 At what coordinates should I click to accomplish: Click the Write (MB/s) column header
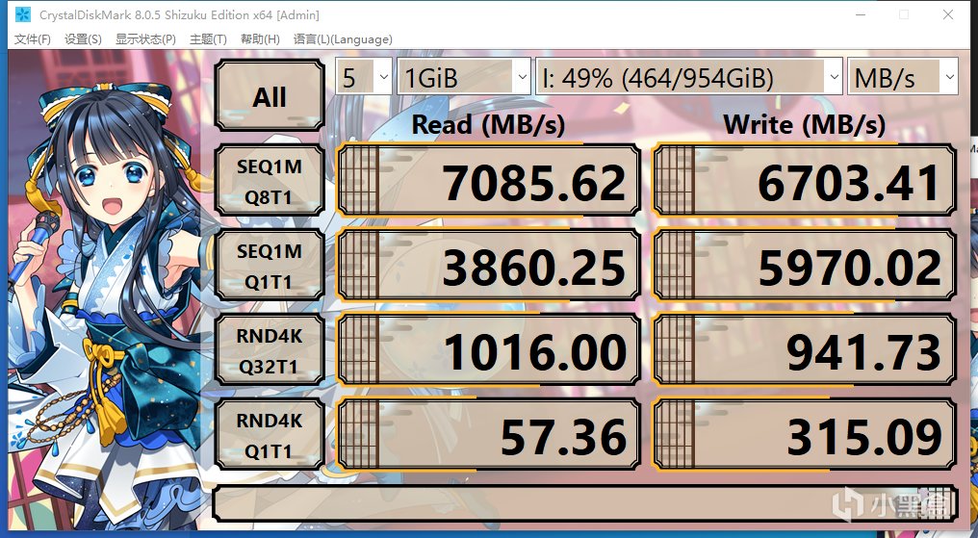coord(805,125)
